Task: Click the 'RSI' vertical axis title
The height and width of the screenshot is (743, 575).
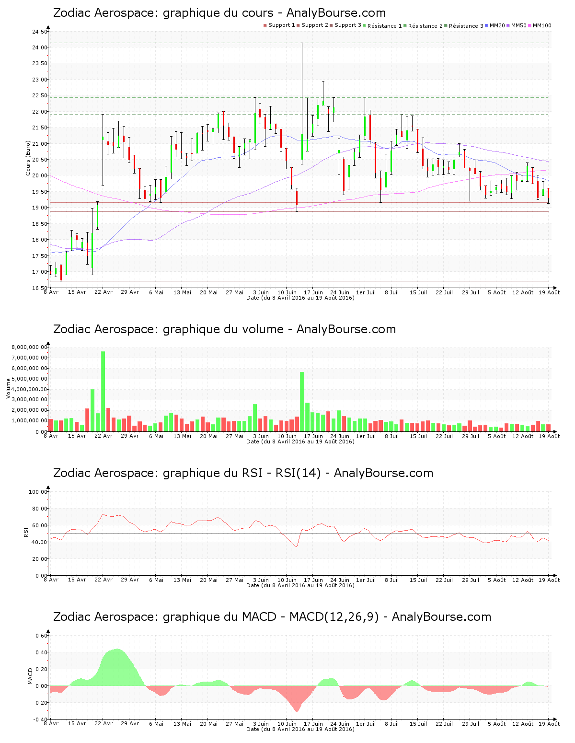Action: [x=26, y=532]
